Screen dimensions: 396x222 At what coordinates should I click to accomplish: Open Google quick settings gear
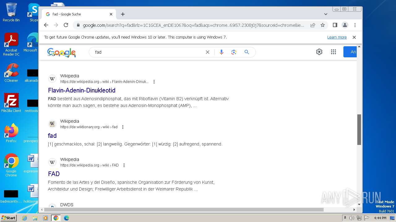point(319,52)
